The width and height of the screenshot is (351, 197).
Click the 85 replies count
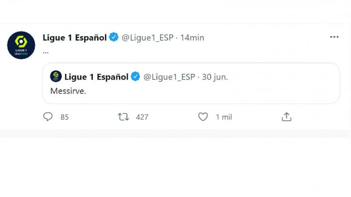[64, 117]
